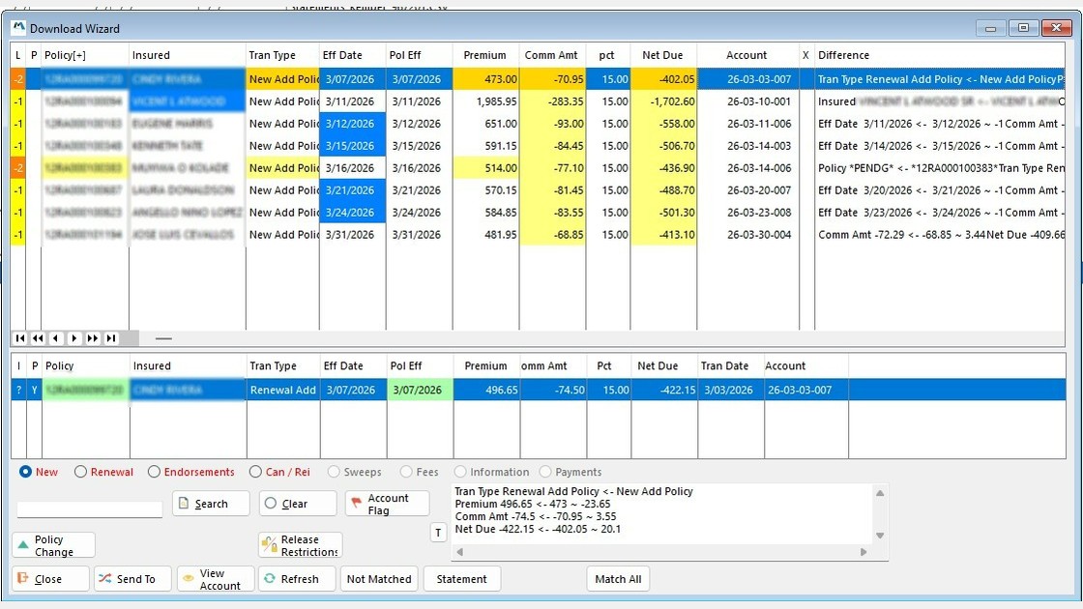The image size is (1083, 609).
Task: Open Account Flag
Action: (387, 504)
